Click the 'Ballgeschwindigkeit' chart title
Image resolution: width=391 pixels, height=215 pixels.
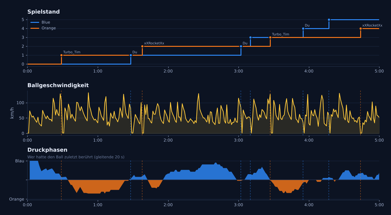[58, 85]
